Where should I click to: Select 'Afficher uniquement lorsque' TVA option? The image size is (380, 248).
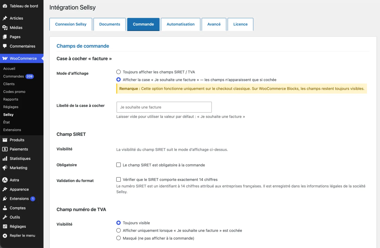119,230
